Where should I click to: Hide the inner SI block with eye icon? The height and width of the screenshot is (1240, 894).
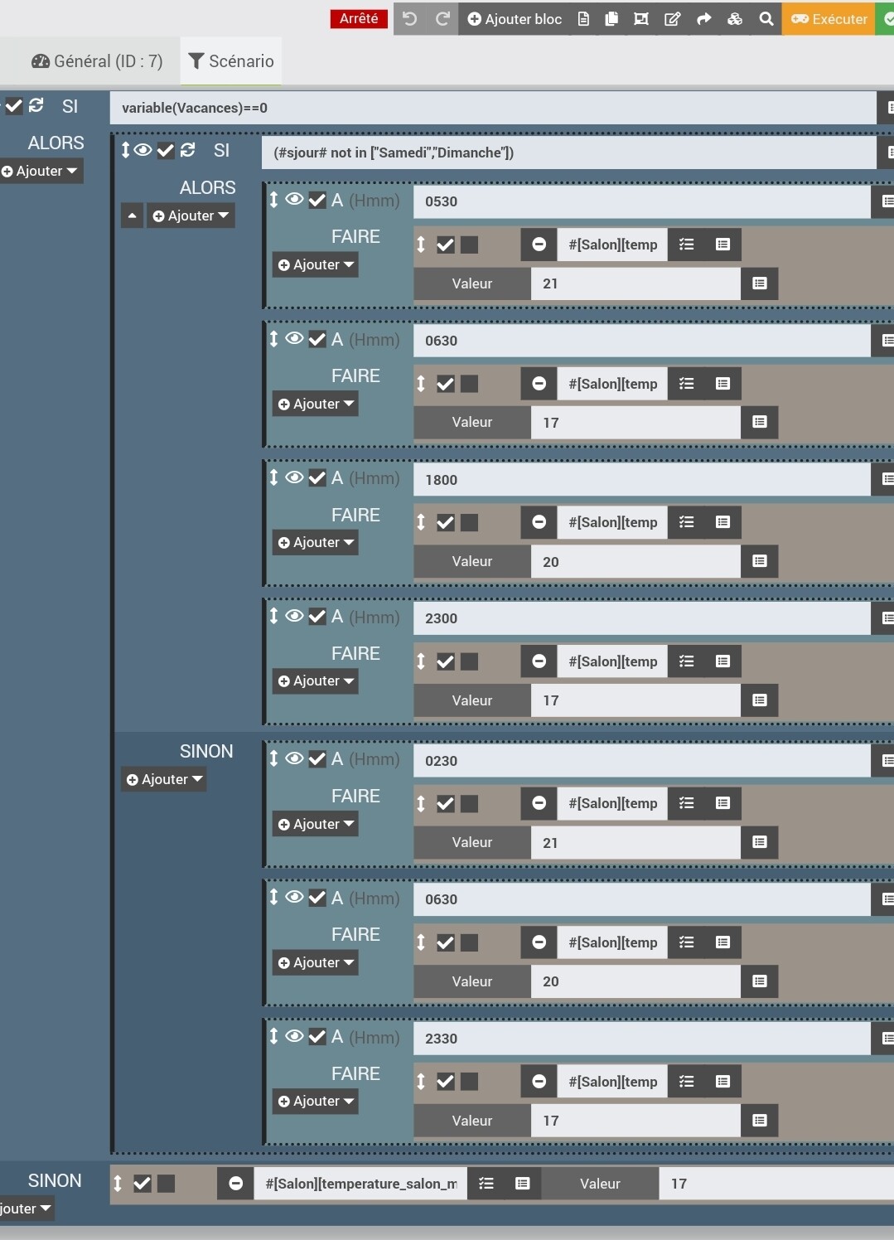[143, 150]
